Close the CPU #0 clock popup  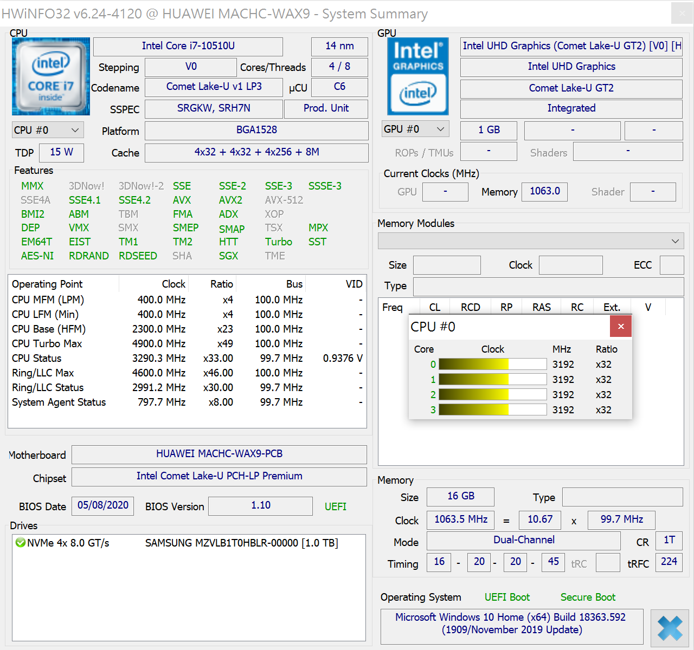coord(621,326)
